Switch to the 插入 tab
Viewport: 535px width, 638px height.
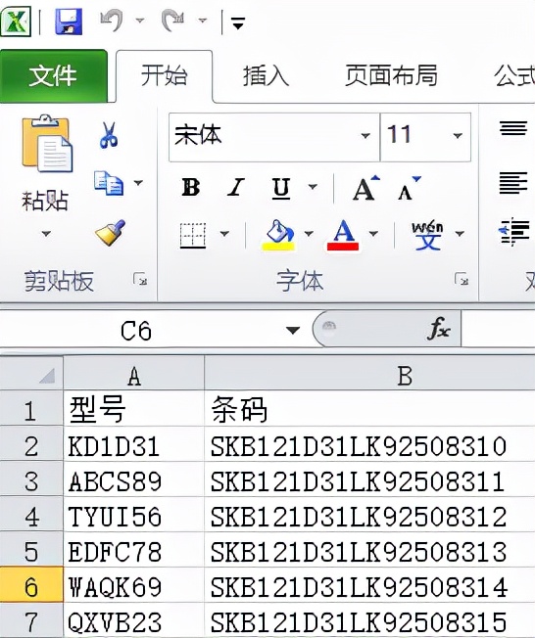(x=266, y=76)
